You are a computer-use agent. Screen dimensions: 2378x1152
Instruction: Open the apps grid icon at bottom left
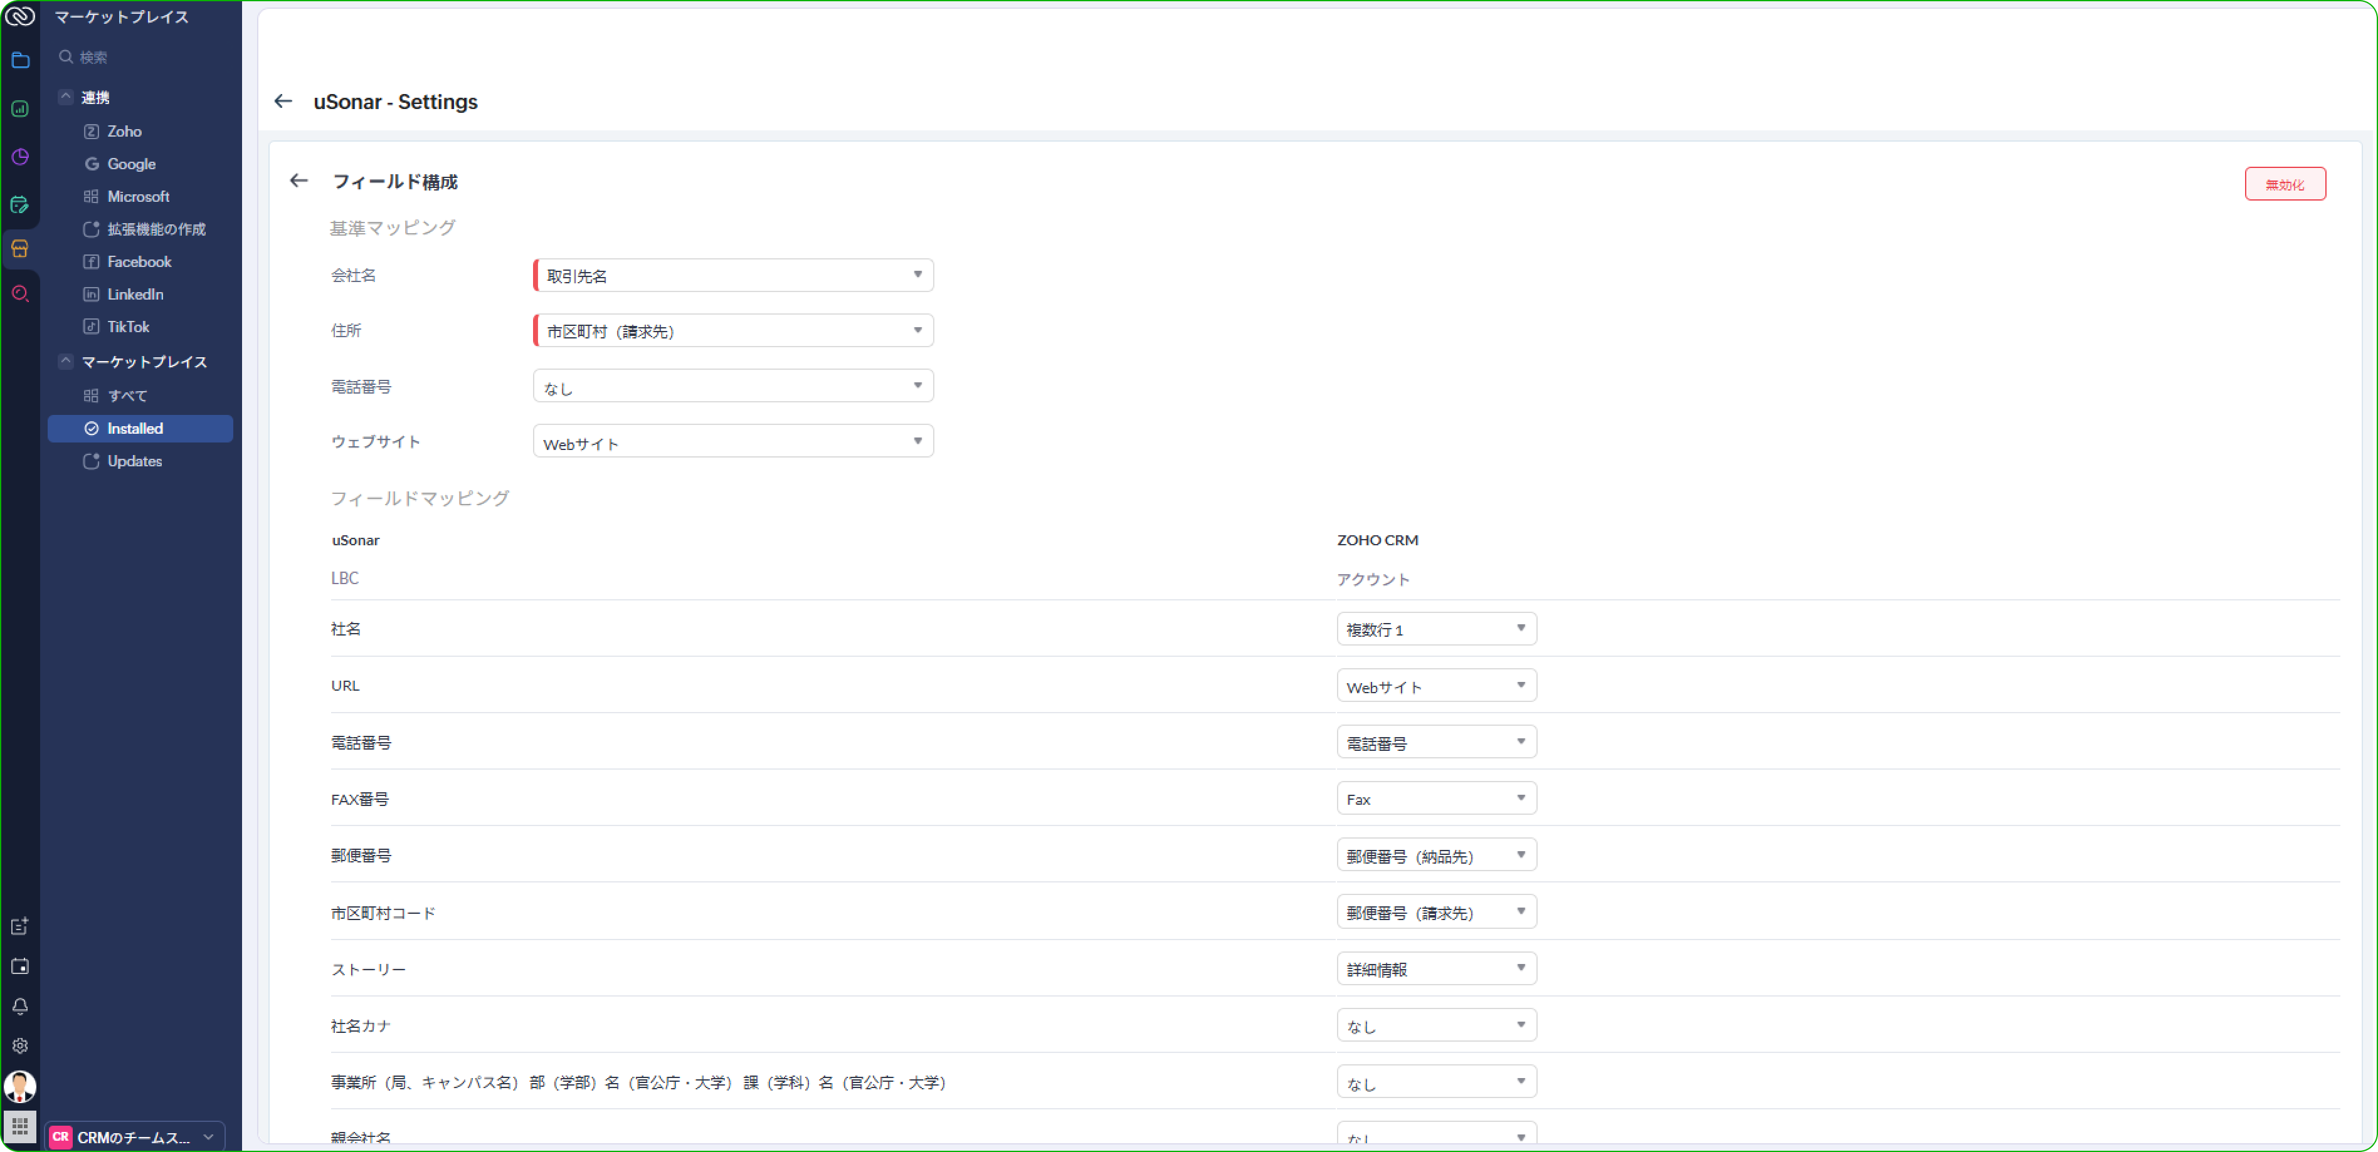(20, 1126)
